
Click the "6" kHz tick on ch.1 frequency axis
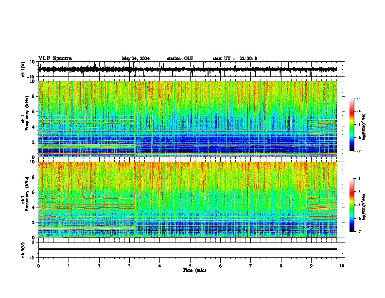34,112
